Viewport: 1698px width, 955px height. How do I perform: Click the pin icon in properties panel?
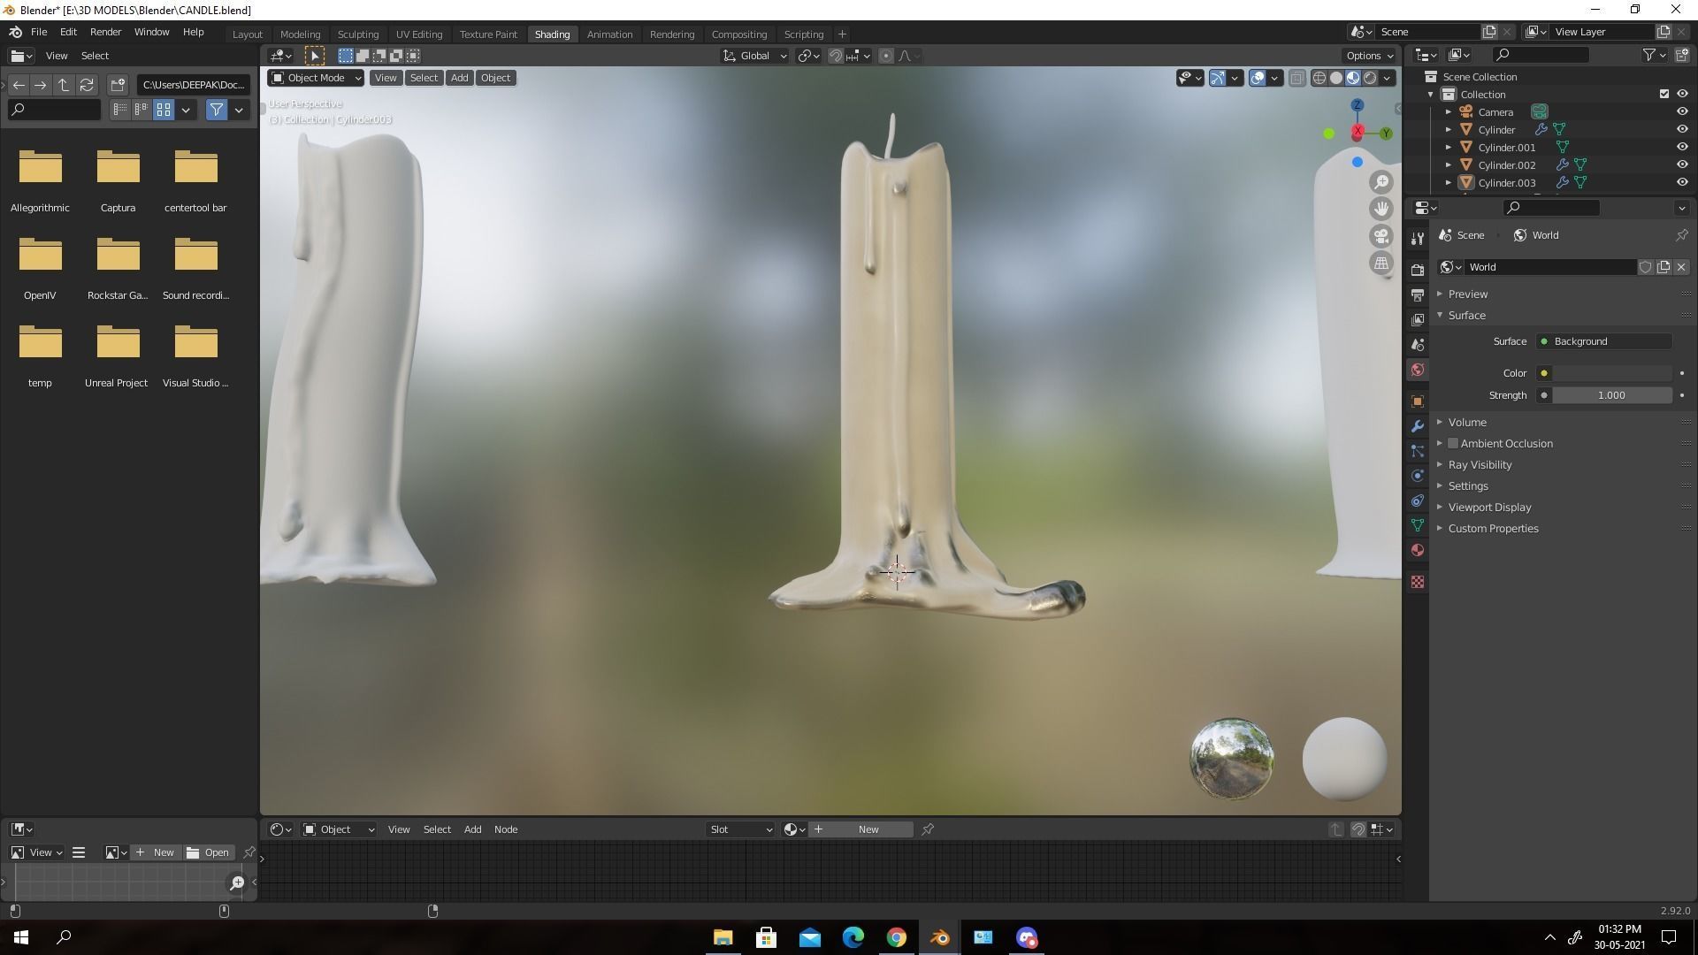(x=1681, y=235)
